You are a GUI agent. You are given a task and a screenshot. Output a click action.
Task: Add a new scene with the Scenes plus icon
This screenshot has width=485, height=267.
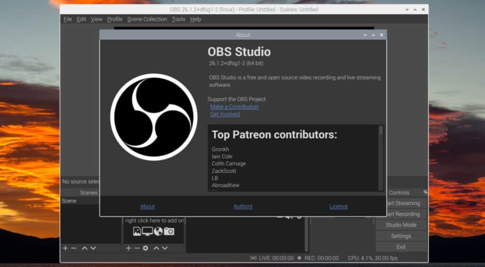pos(65,248)
